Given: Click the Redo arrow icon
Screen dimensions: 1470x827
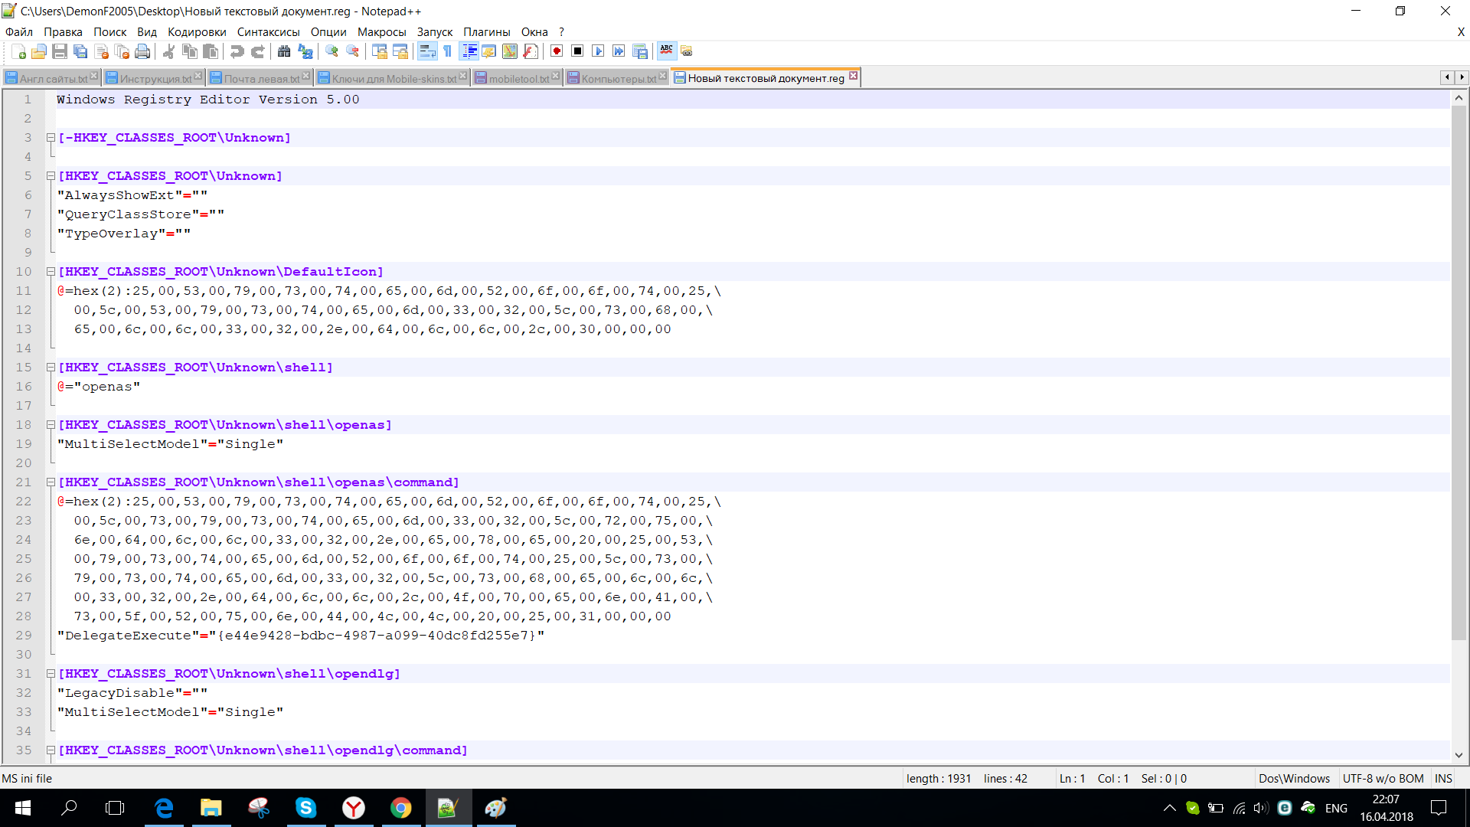Looking at the screenshot, I should (258, 51).
